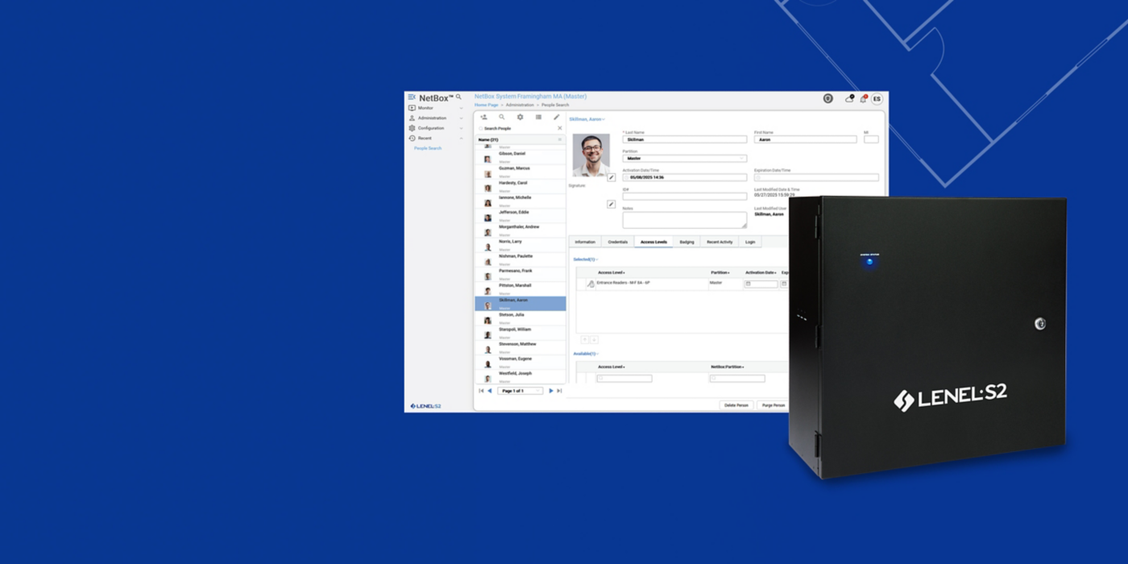The image size is (1128, 564).
Task: Click the Activation Date/Time field
Action: (684, 177)
